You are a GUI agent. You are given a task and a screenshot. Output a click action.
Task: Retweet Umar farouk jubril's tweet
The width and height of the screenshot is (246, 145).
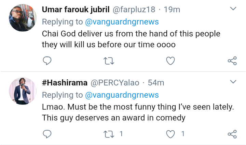[x=109, y=61]
